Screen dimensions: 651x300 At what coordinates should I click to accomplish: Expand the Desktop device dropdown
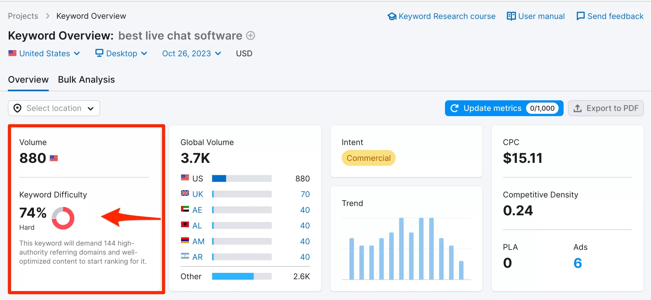122,53
